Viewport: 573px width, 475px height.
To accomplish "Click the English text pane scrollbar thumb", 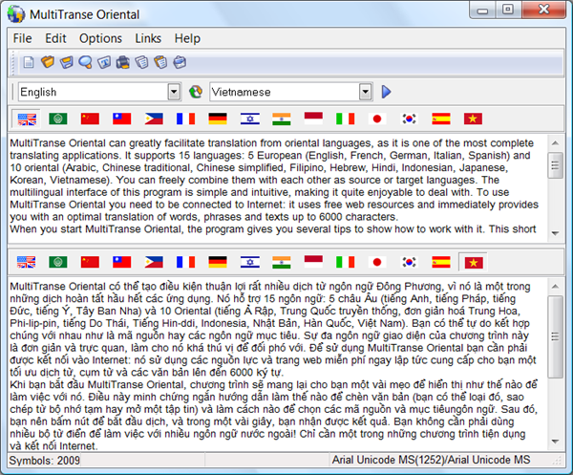I will click(555, 165).
